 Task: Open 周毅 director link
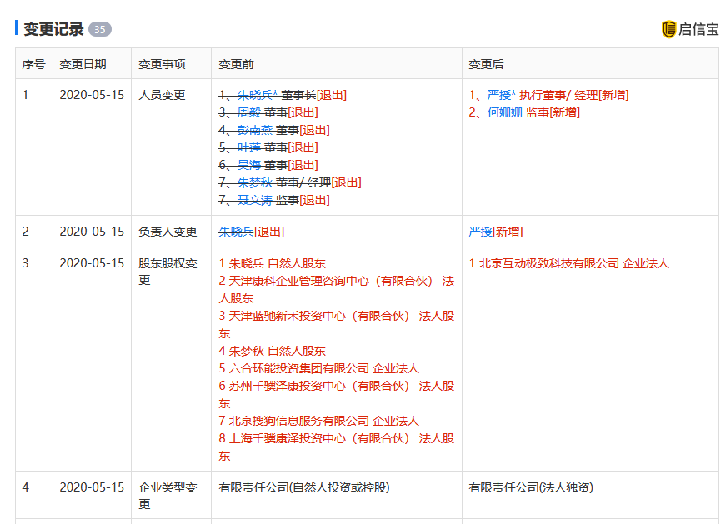pyautogui.click(x=249, y=112)
